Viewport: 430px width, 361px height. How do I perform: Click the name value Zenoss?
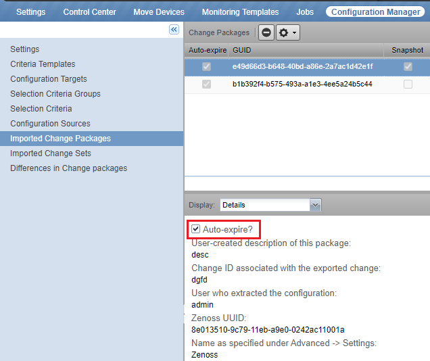pos(205,354)
